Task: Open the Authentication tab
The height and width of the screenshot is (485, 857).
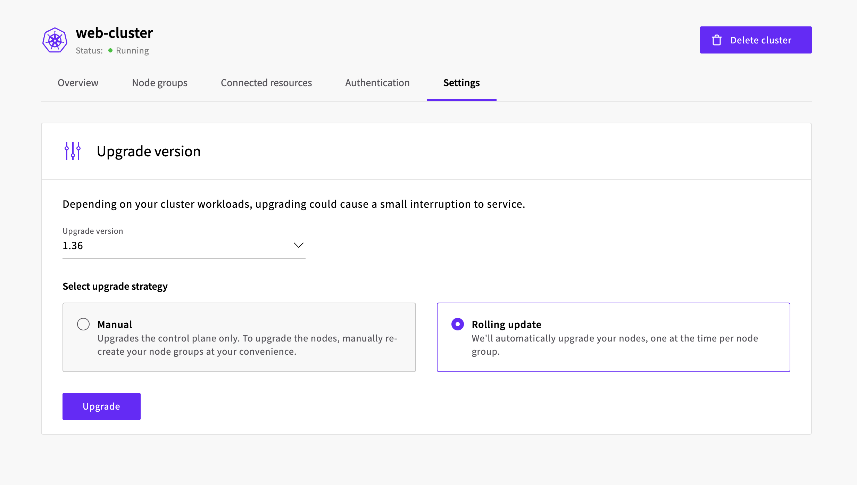Action: click(377, 83)
